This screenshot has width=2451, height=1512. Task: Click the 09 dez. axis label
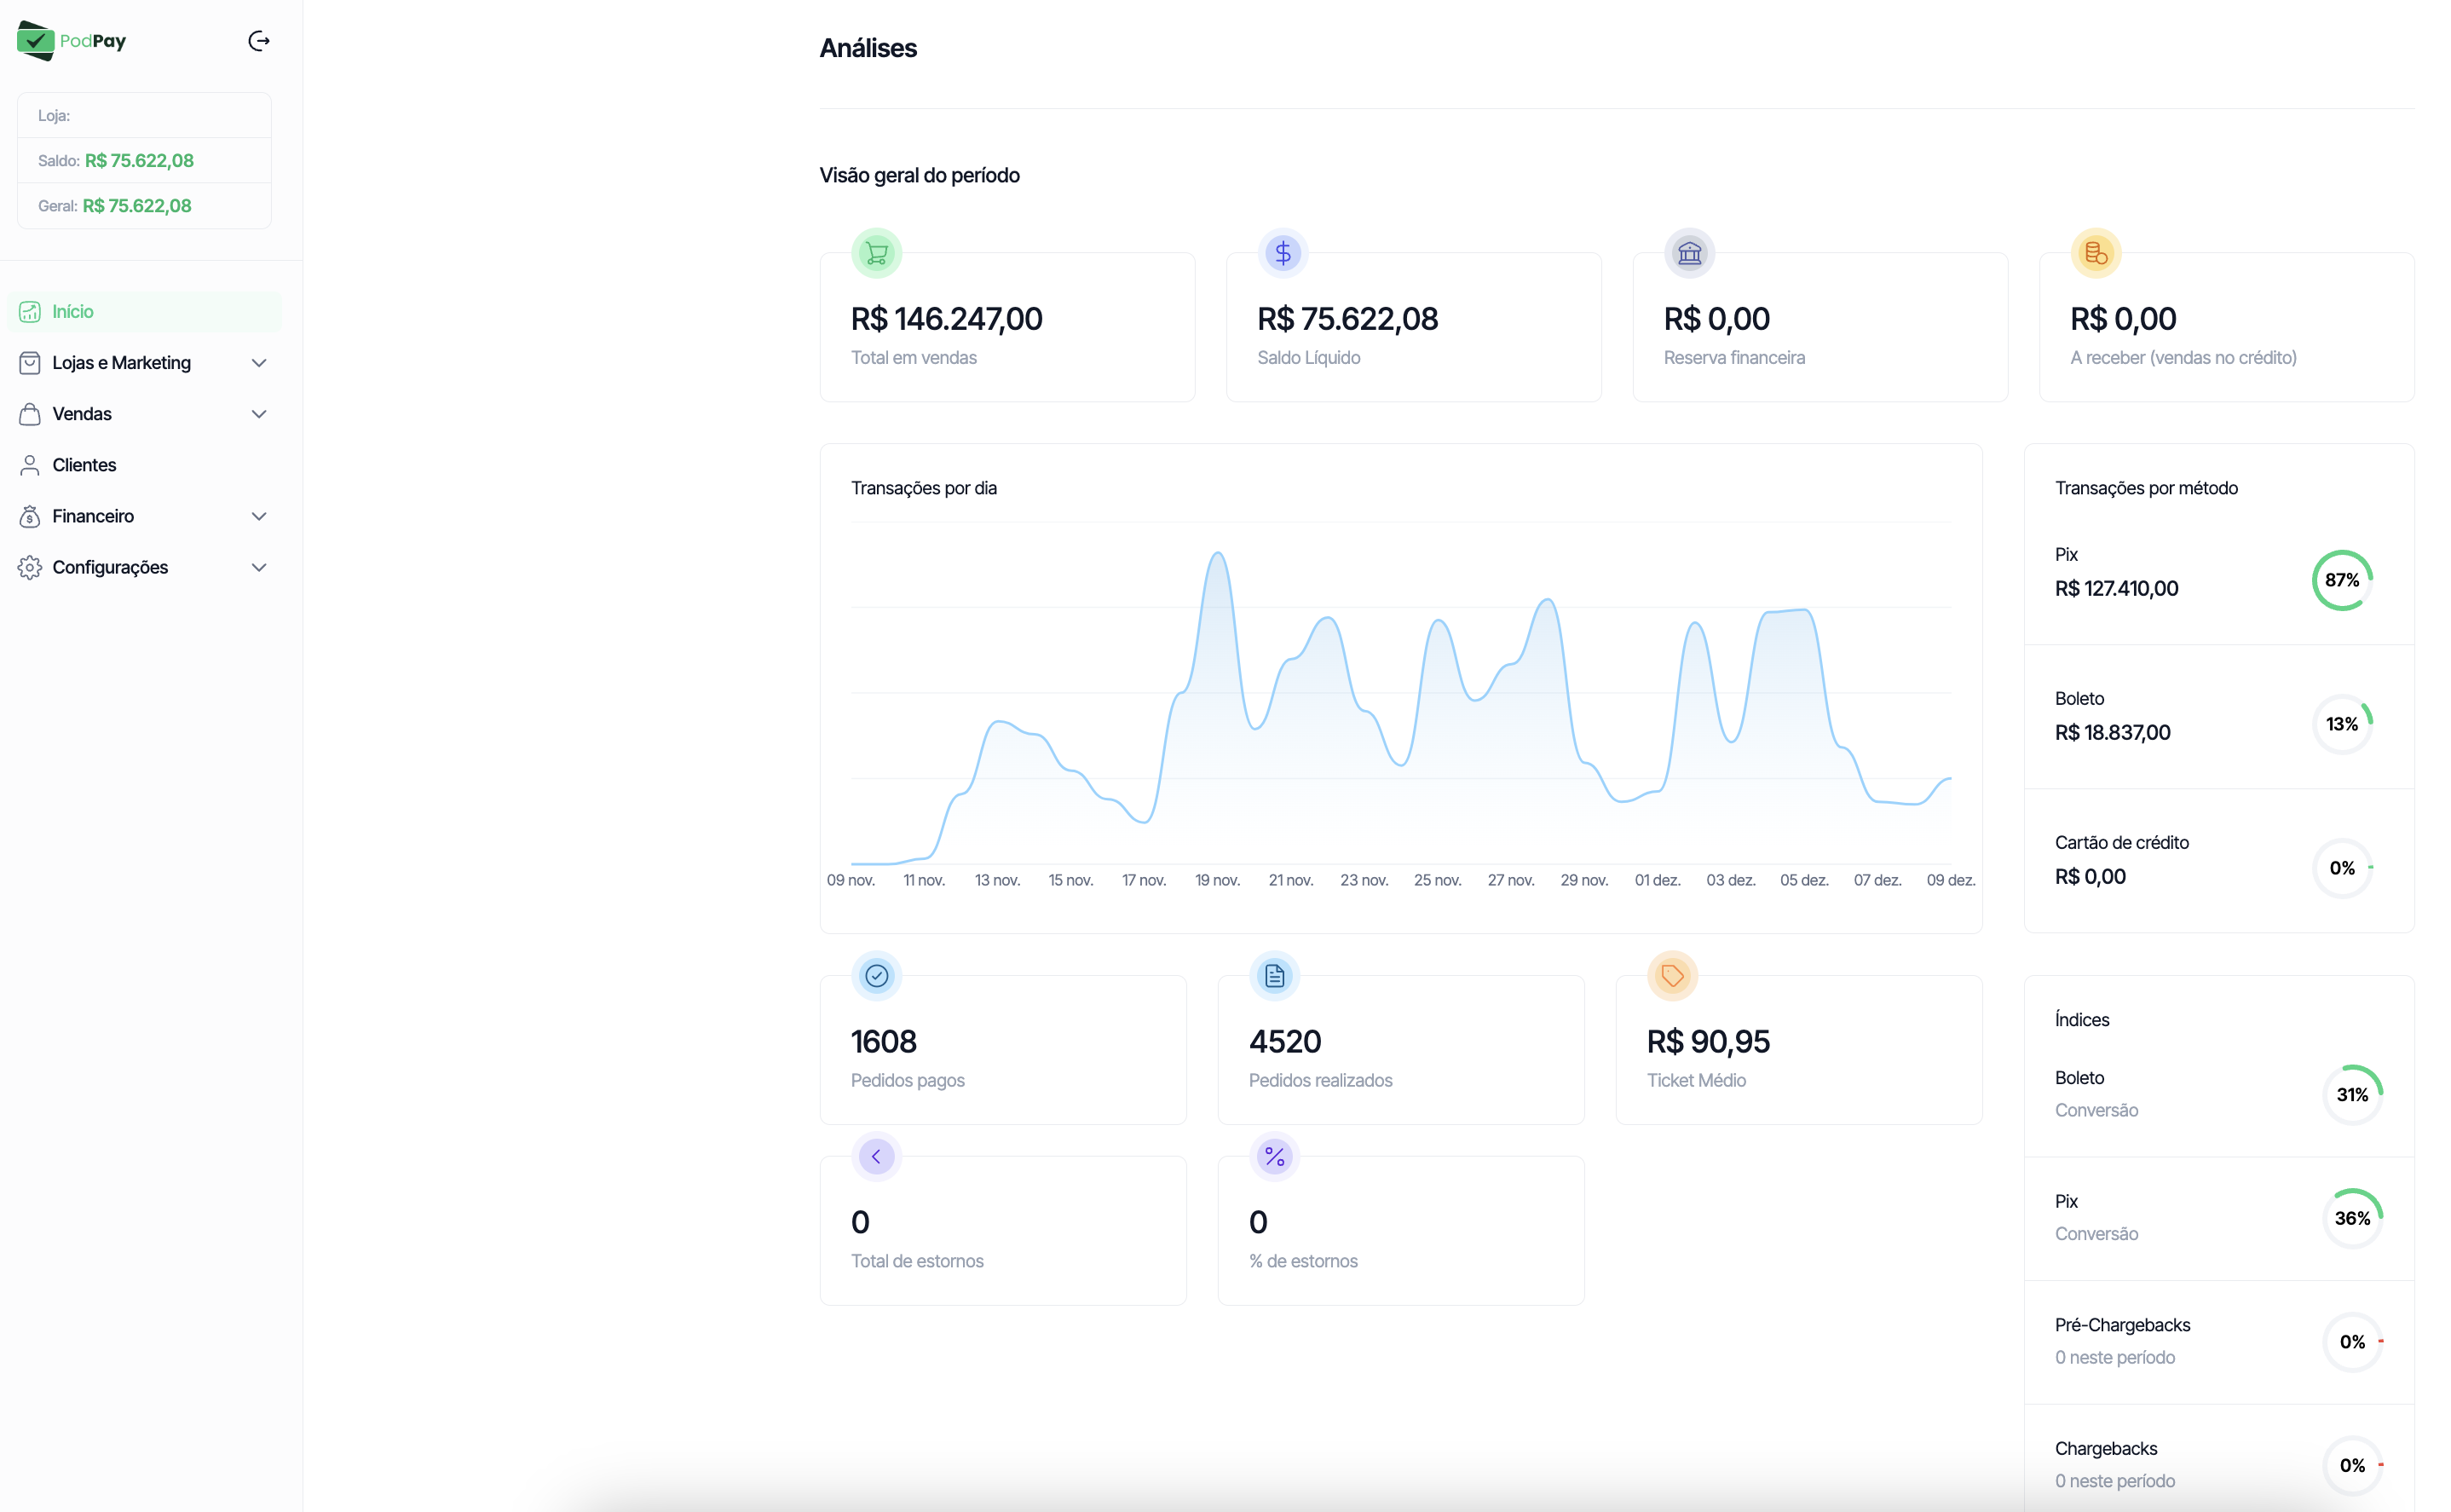(x=1950, y=880)
